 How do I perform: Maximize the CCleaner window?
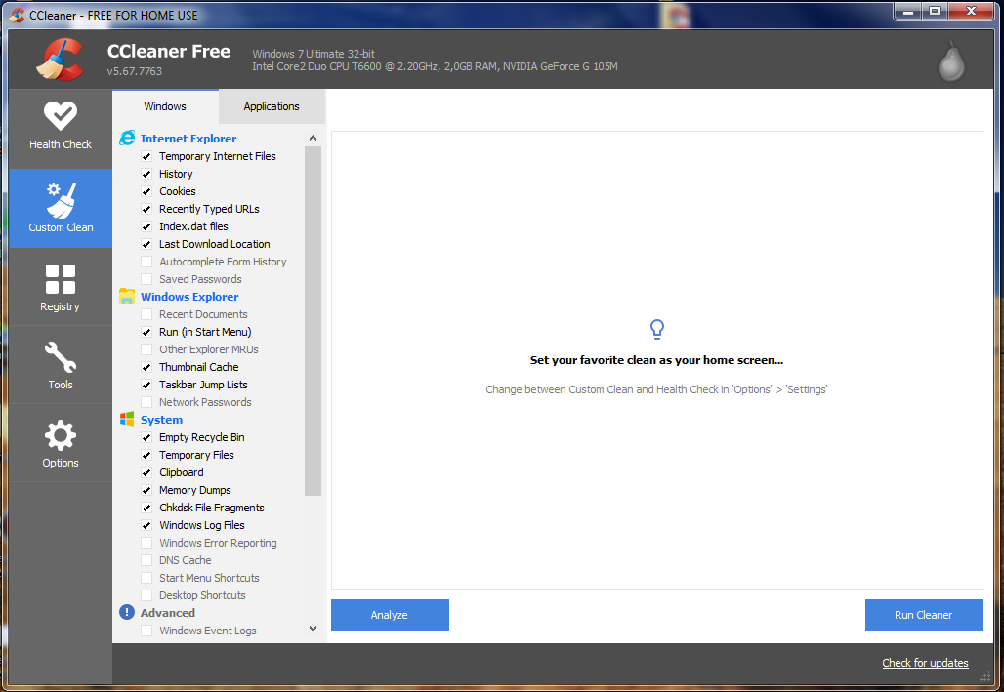click(x=935, y=11)
